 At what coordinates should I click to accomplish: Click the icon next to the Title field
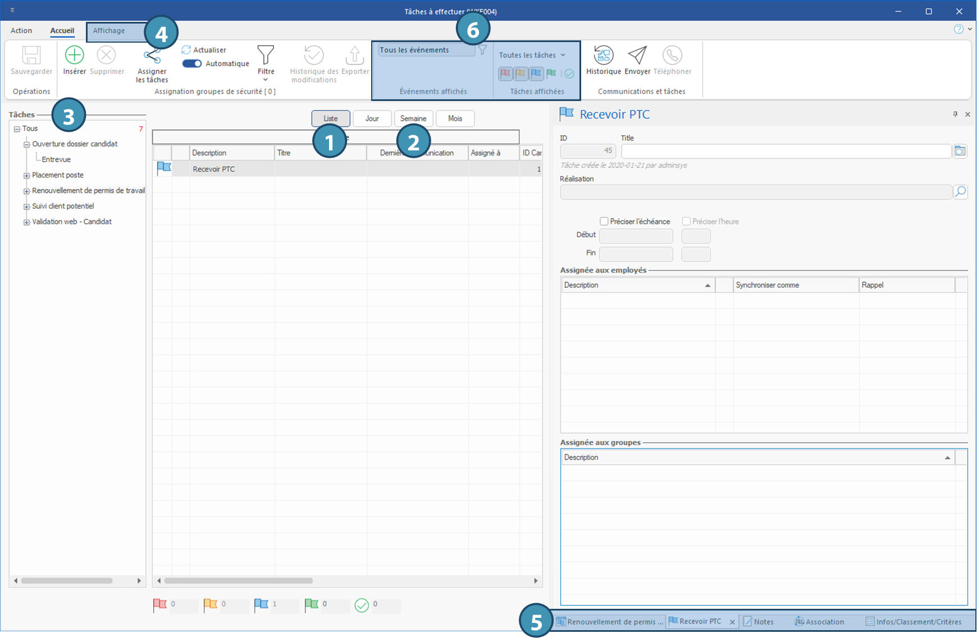(x=960, y=152)
